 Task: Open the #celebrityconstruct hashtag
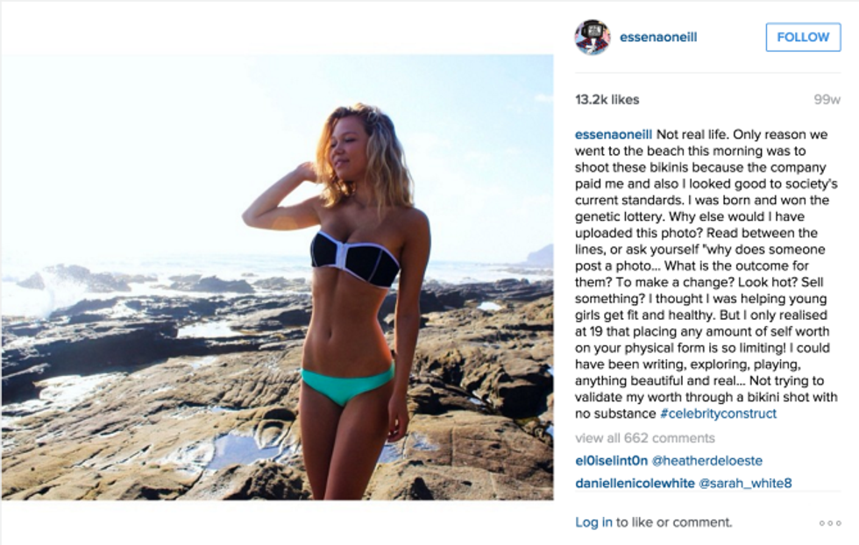(x=718, y=414)
